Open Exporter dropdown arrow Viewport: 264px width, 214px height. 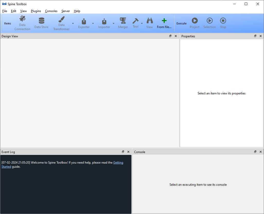(x=93, y=23)
